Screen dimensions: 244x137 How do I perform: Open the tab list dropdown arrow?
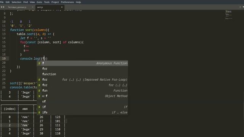[243, 7]
